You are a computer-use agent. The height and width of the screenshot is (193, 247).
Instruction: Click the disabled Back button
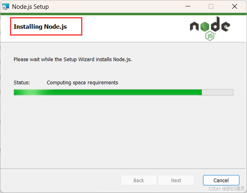coord(139,180)
